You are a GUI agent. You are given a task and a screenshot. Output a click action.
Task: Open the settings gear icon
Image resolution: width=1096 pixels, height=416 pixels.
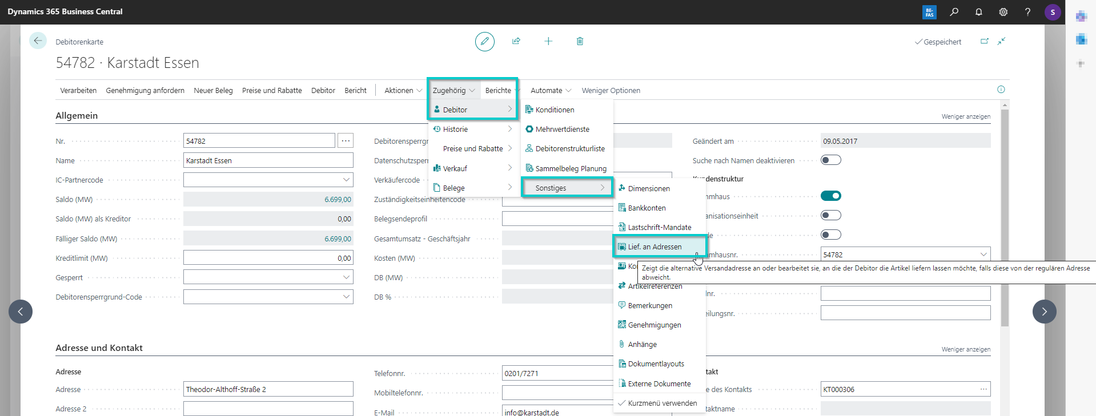1003,12
